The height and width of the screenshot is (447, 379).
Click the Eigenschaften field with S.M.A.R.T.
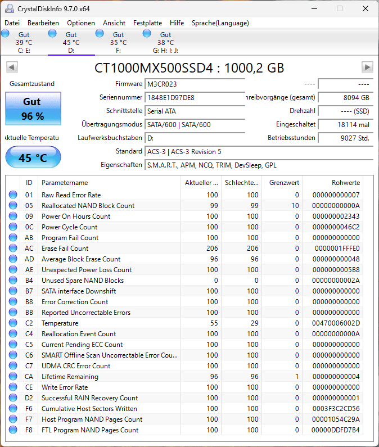[259, 165]
